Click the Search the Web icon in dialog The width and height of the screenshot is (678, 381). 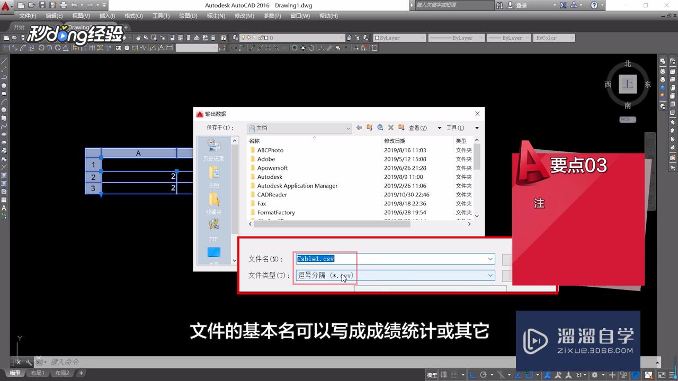380,128
